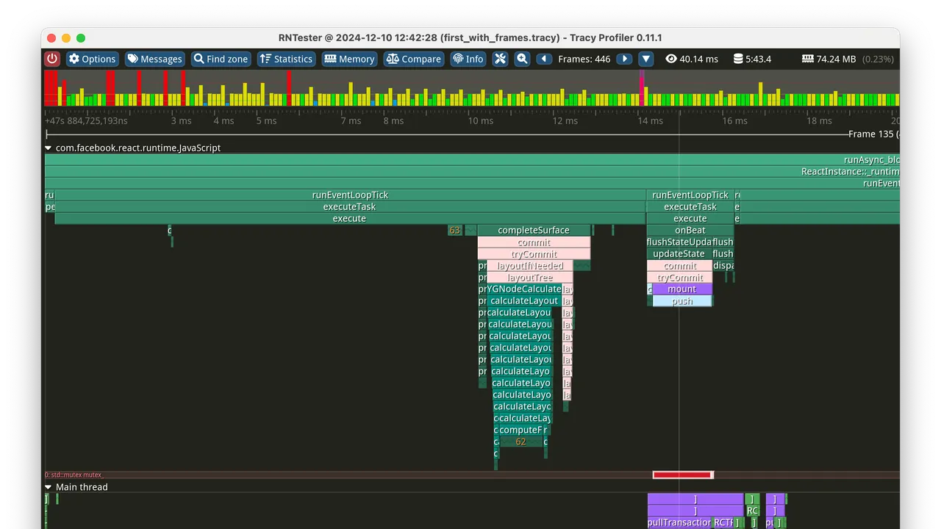Click the flushStateUpda zone
This screenshot has width=941, height=529.
tap(679, 242)
